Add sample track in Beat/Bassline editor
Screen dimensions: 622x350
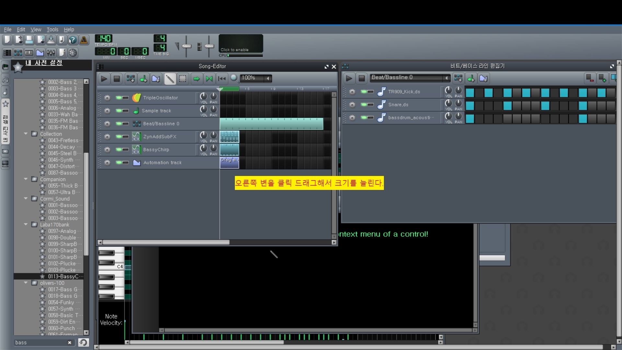coord(471,78)
